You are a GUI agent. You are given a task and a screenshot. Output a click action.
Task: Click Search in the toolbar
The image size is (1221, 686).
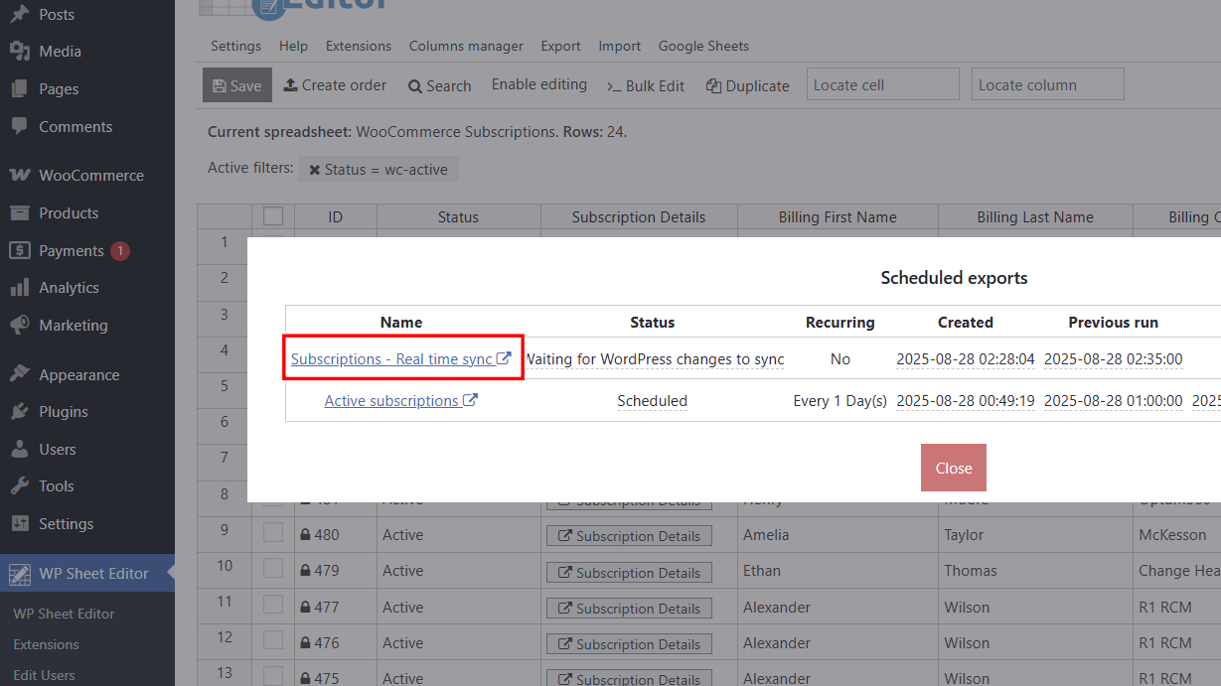tap(440, 86)
